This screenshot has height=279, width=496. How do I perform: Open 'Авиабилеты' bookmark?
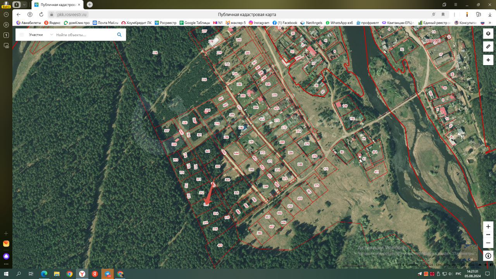pos(29,23)
